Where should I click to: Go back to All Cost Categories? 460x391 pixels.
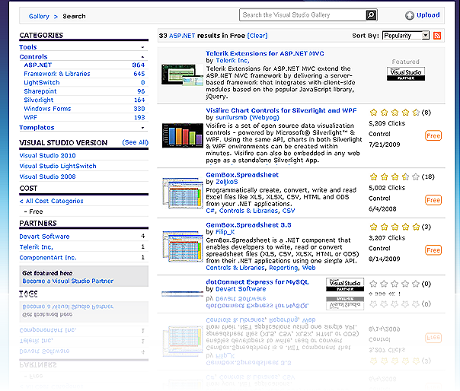tap(51, 201)
